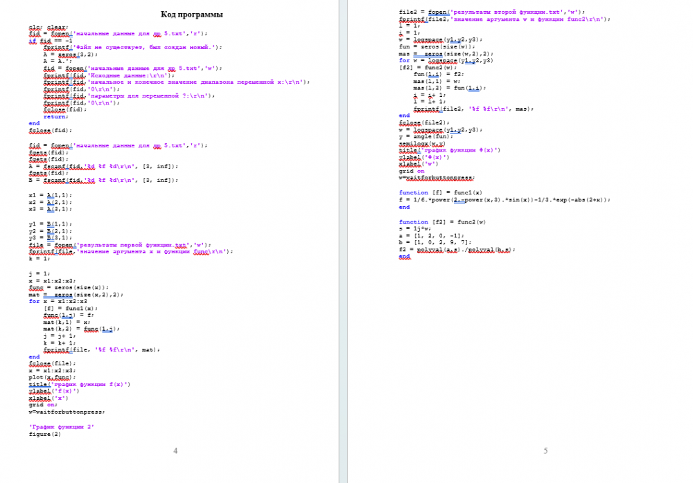
Task: Click the line "ylabel('f(x)')"
Action: (x=54, y=391)
